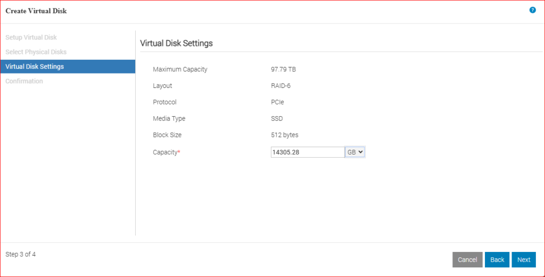Image resolution: width=545 pixels, height=277 pixels.
Task: Click the Virtual Disk Settings panel heading
Action: tap(176, 43)
